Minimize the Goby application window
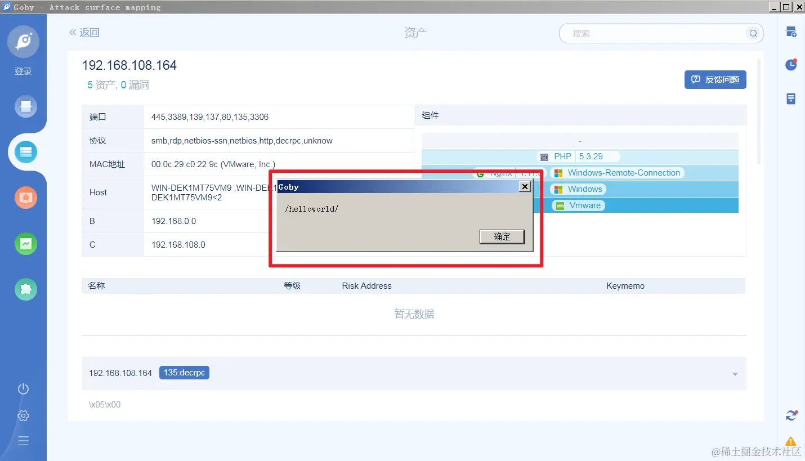The image size is (805, 461). point(774,7)
